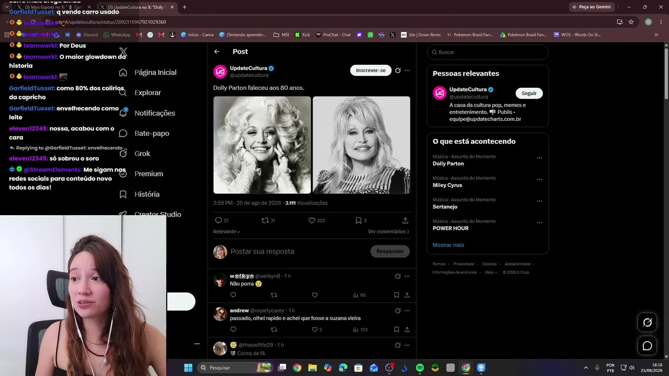
Task: Click Grok icon on welkyn0's comment
Action: pyautogui.click(x=398, y=276)
